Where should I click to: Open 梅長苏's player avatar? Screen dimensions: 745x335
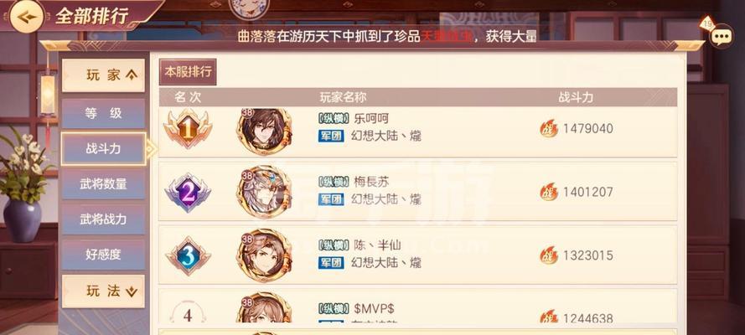click(265, 192)
